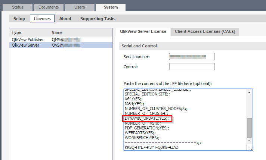Switch to Client Access Licenses (CALs) tab
This screenshot has width=266, height=160.
(205, 31)
